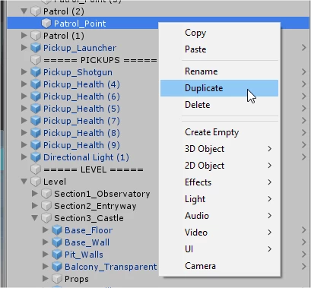Click the Pickup_Health (6) prefab icon
This screenshot has width=311, height=288.
click(36, 97)
